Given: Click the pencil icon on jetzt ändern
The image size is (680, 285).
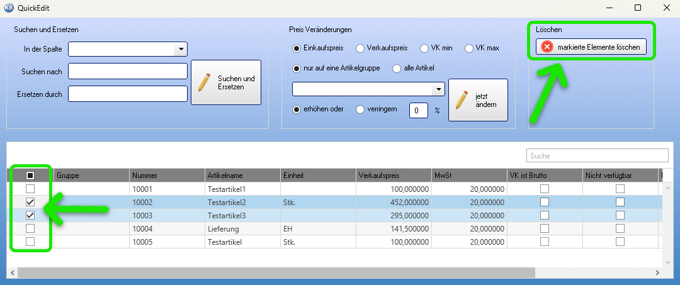Looking at the screenshot, I should click(462, 100).
